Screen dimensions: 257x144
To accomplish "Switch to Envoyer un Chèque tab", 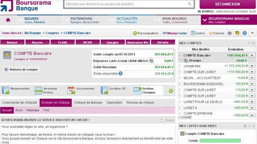I will pyautogui.click(x=55, y=103).
